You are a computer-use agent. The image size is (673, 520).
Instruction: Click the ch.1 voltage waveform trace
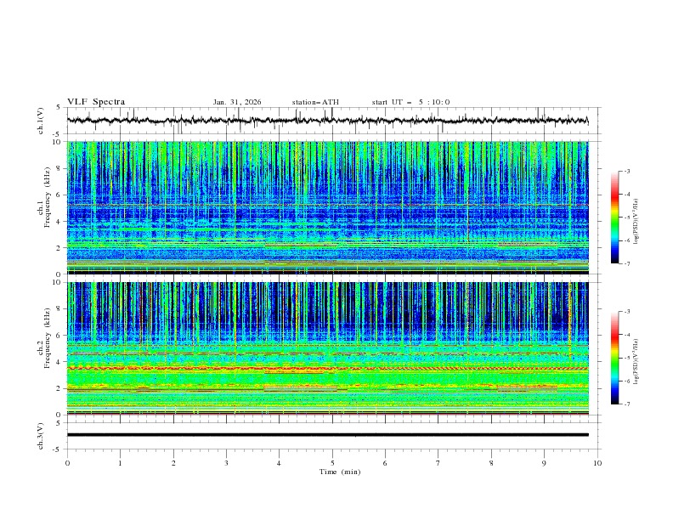coord(327,121)
